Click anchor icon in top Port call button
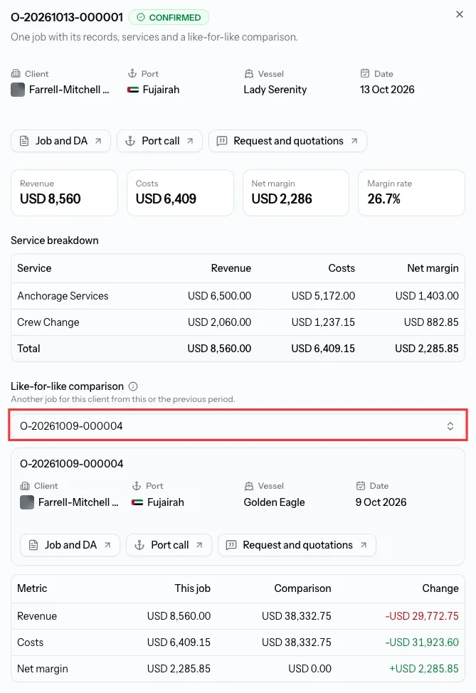The height and width of the screenshot is (693, 476). pyautogui.click(x=130, y=141)
